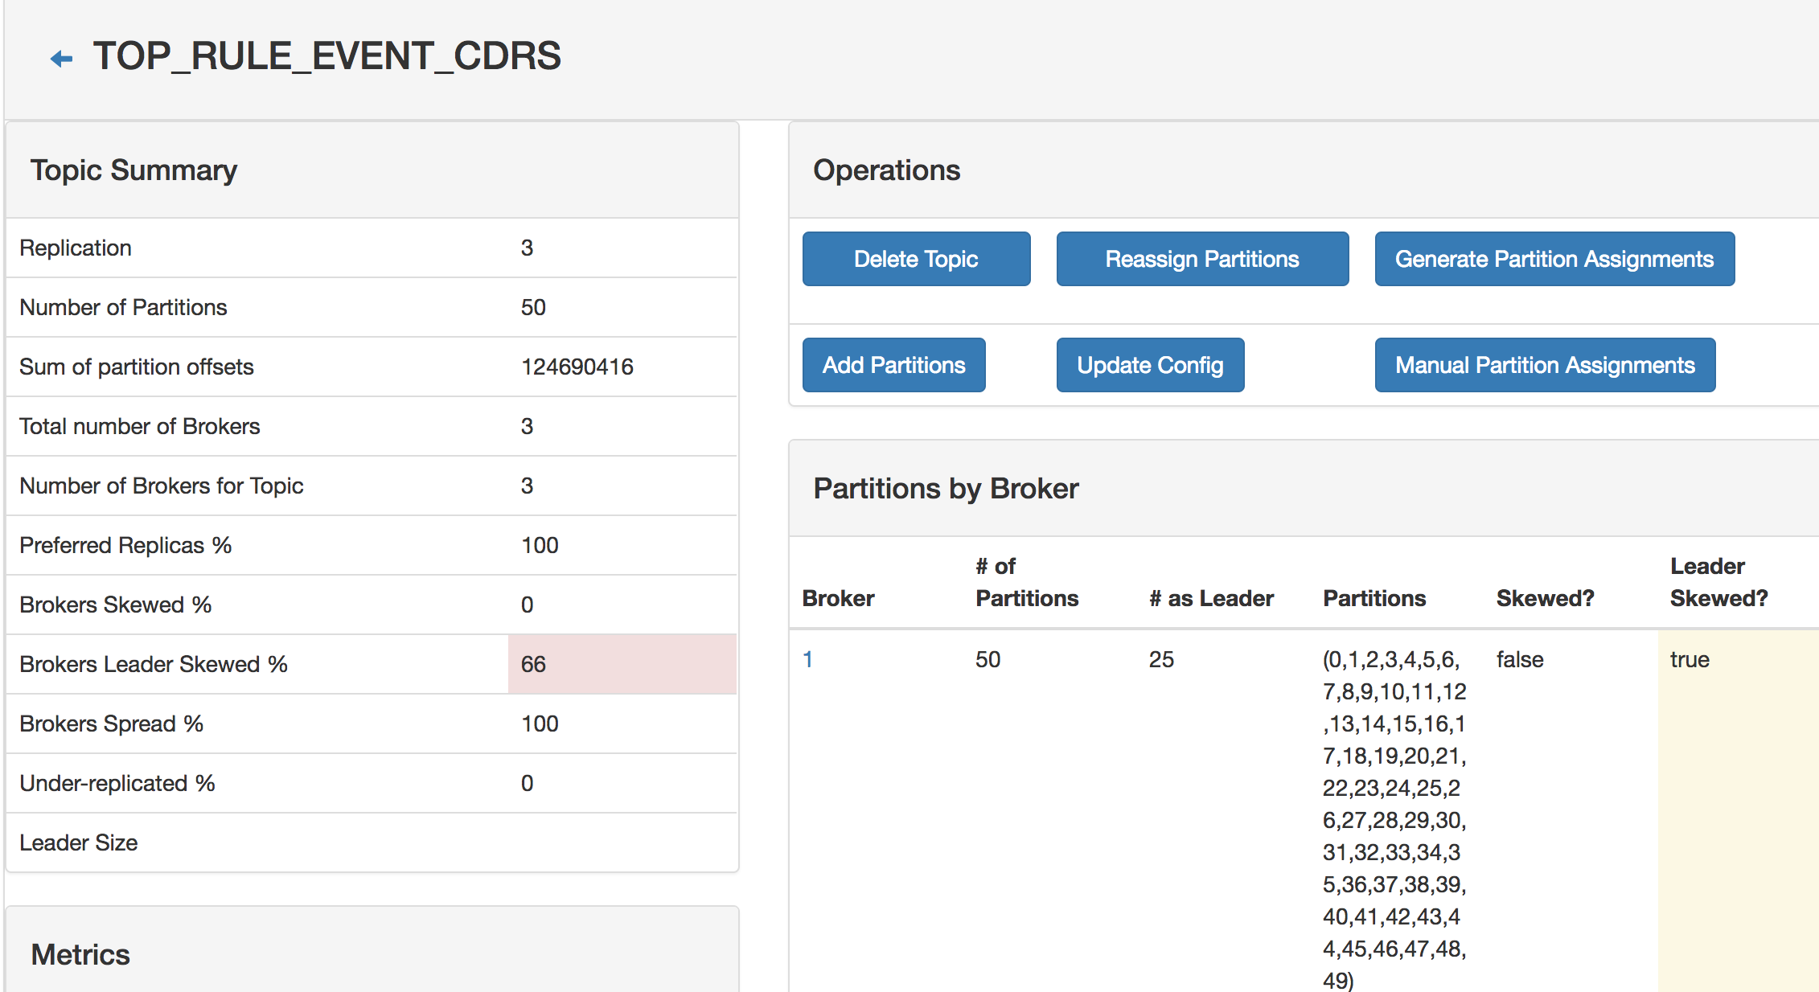Click the highlighted Leader Skewed true cell
Screen dimensions: 1819x992
[x=1690, y=659]
